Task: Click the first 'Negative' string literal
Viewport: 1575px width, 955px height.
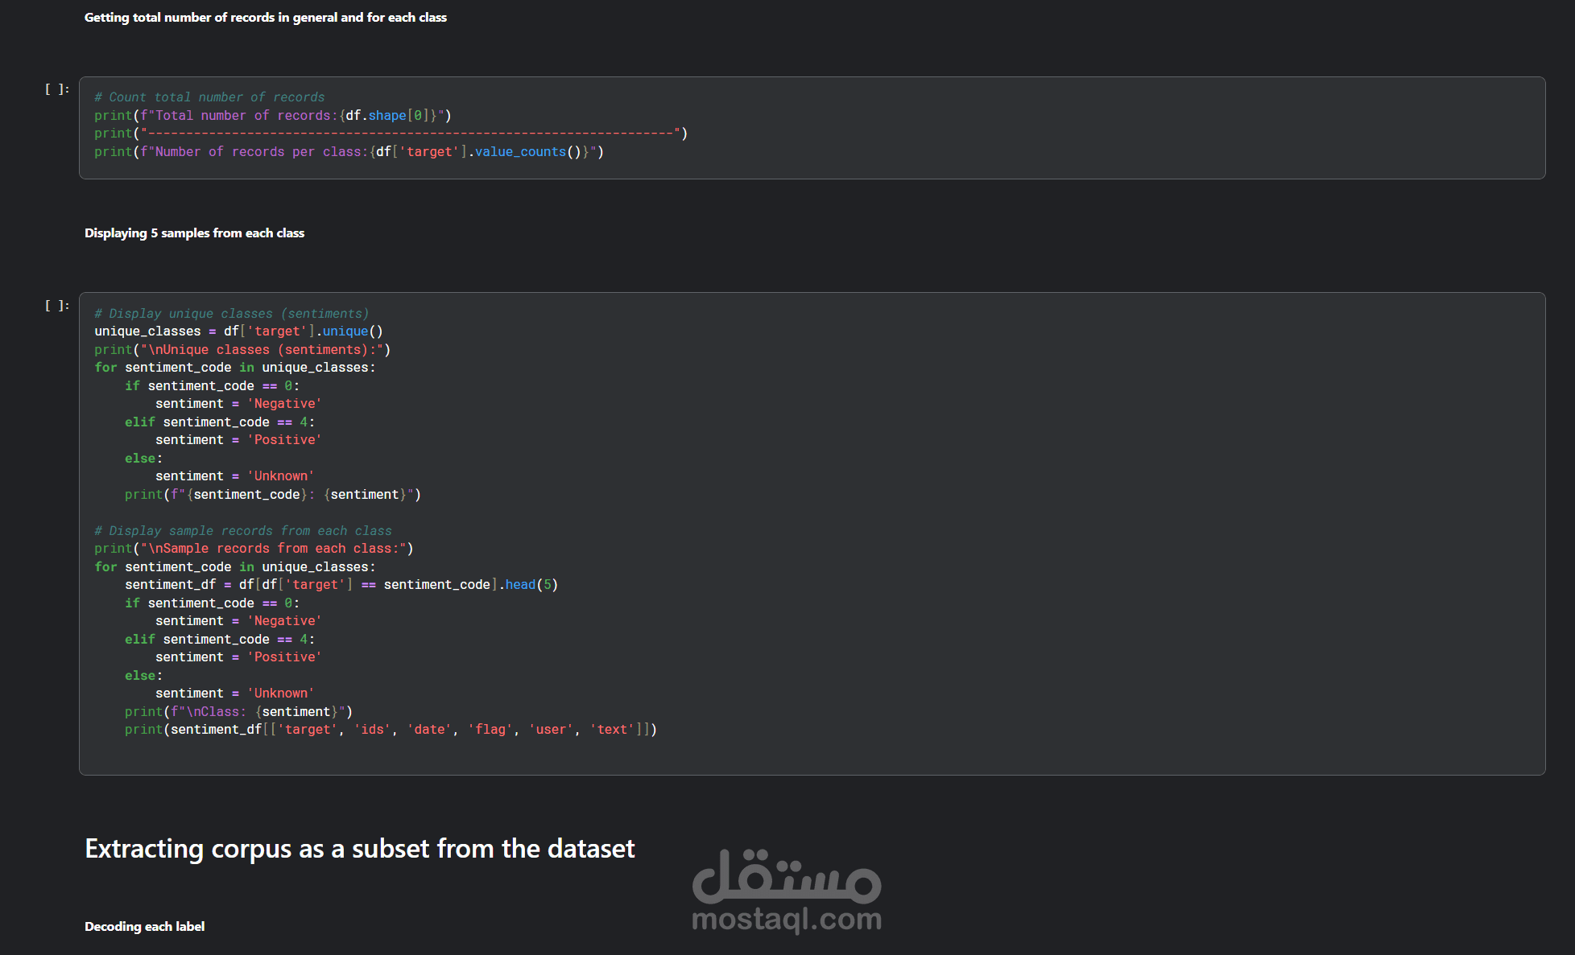Action: coord(284,404)
